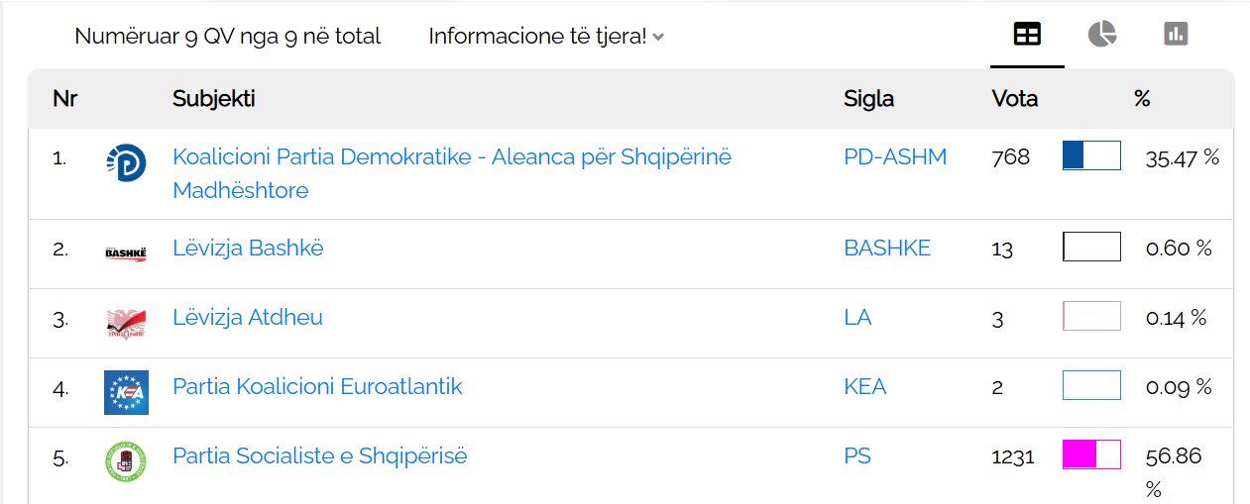Screen dimensions: 1250x504
Task: Open the pie chart view
Action: (1101, 35)
